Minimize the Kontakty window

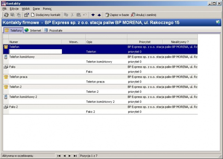coord(209,3)
